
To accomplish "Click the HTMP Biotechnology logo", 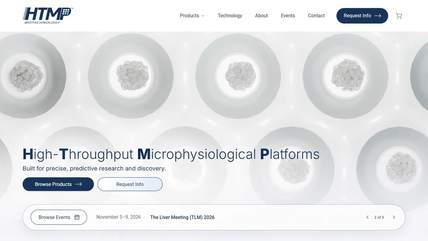I will coord(48,16).
